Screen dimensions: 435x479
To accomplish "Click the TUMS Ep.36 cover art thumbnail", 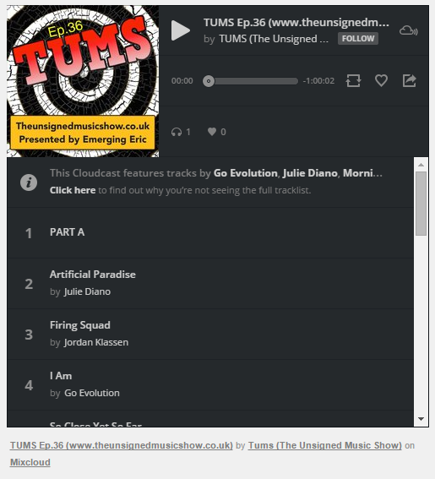I will [x=83, y=81].
